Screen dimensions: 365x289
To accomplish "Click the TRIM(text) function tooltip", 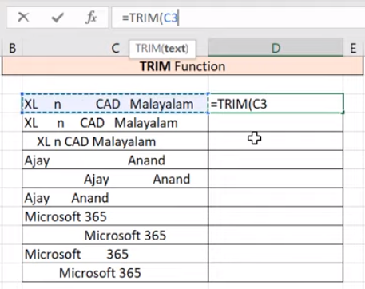I will [x=162, y=49].
